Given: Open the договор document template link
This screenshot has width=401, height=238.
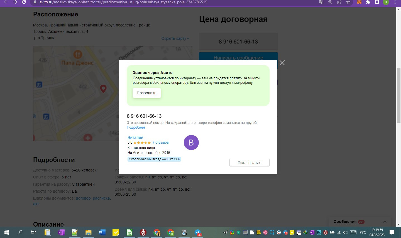Looking at the screenshot, I should (83, 198).
